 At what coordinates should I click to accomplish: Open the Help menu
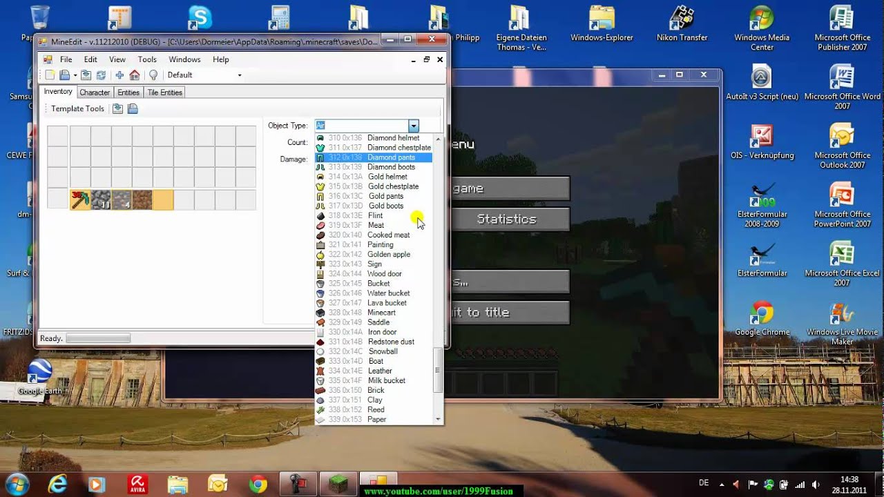click(x=221, y=59)
